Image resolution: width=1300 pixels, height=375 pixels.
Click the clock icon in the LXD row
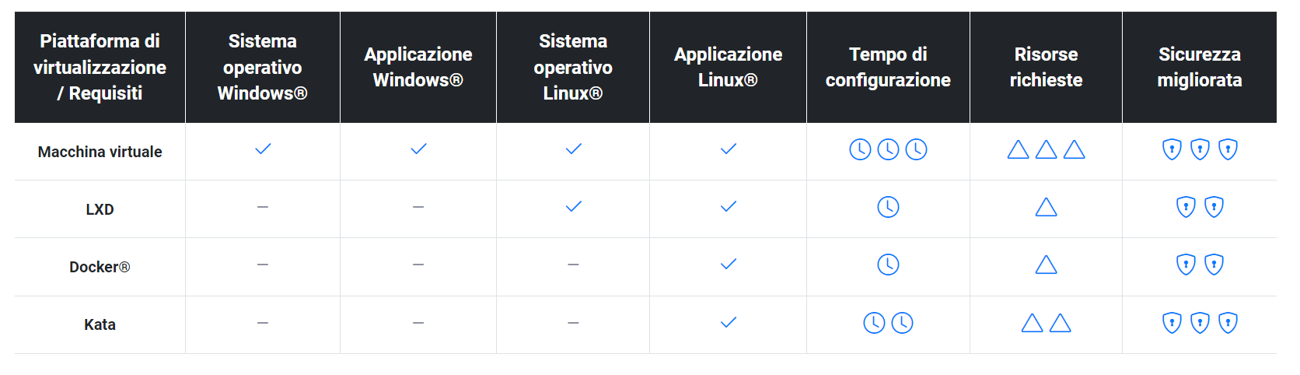pyautogui.click(x=888, y=207)
